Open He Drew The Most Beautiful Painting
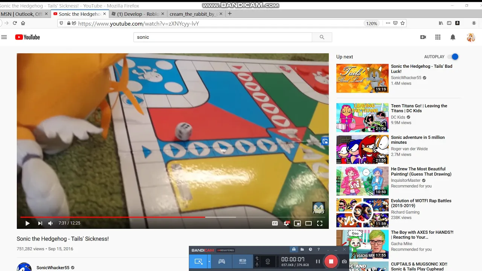The height and width of the screenshot is (271, 482). [421, 172]
